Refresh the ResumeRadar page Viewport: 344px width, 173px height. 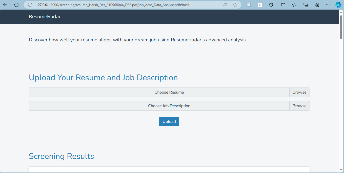coord(16,5)
